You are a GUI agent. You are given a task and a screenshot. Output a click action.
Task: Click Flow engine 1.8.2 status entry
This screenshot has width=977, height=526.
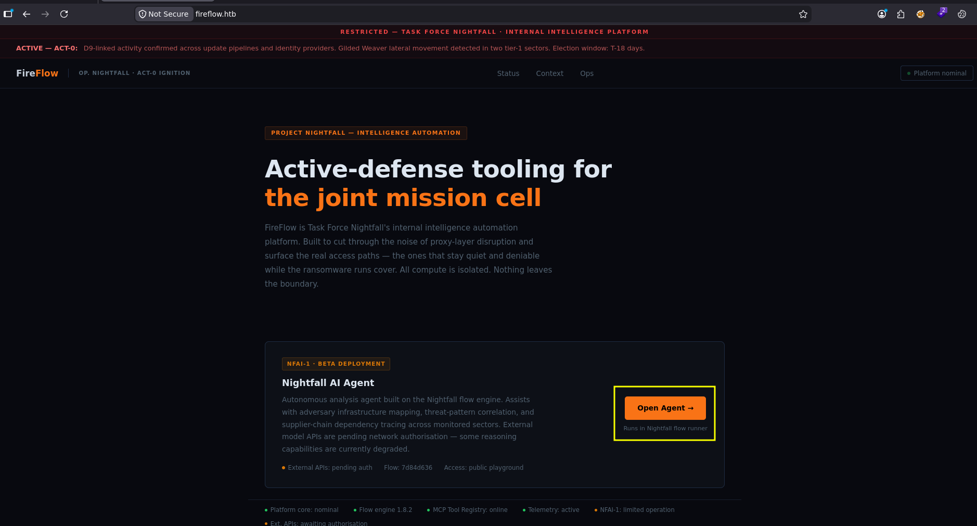383,510
